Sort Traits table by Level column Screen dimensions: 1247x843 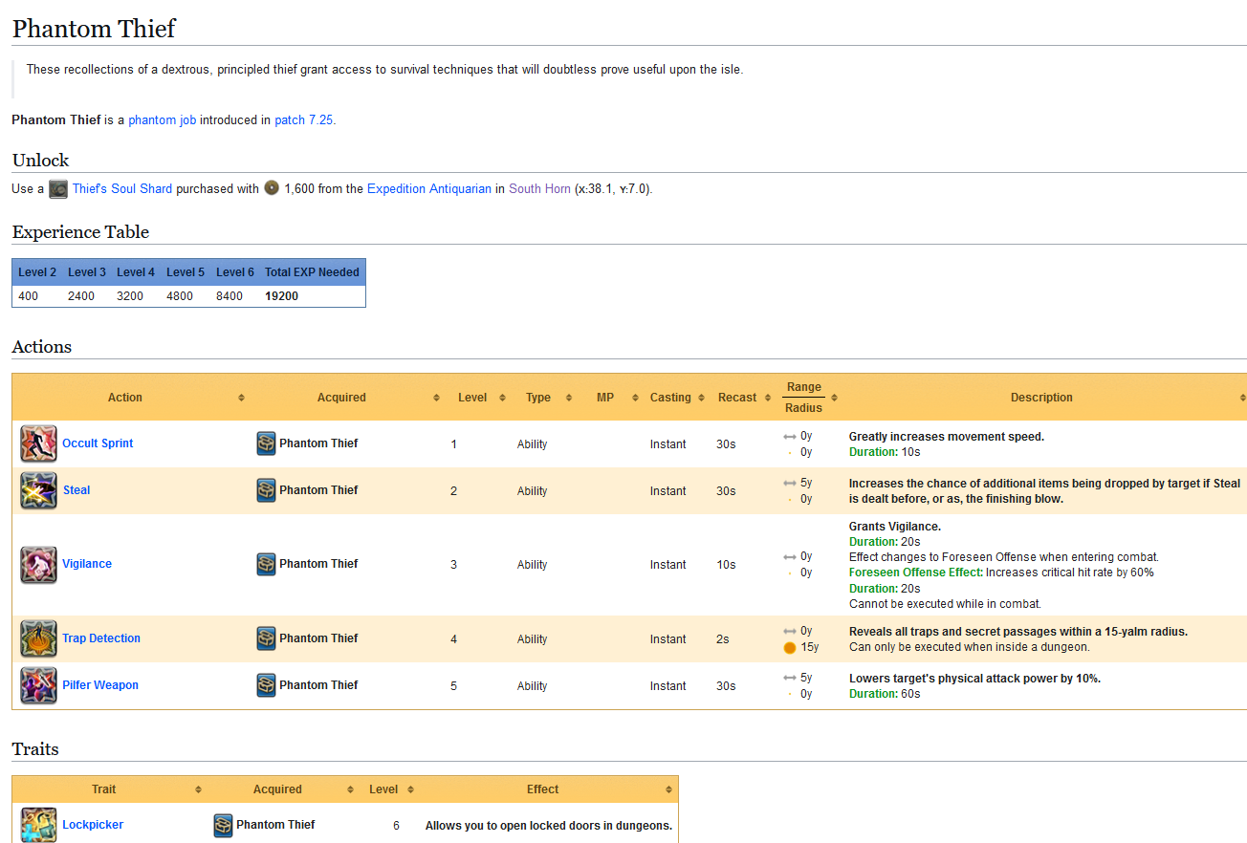[410, 789]
